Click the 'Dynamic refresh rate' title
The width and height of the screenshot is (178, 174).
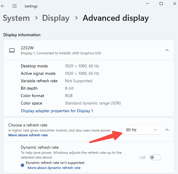[x=40, y=147]
